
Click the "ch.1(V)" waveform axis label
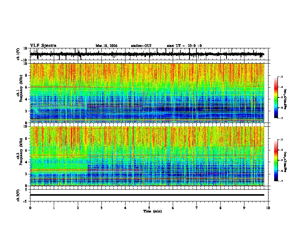tap(18, 54)
